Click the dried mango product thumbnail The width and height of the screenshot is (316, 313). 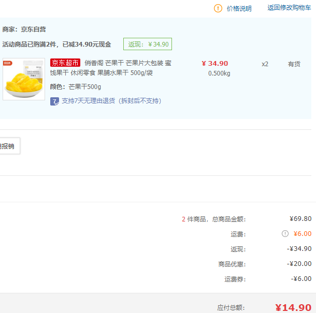pyautogui.click(x=24, y=79)
